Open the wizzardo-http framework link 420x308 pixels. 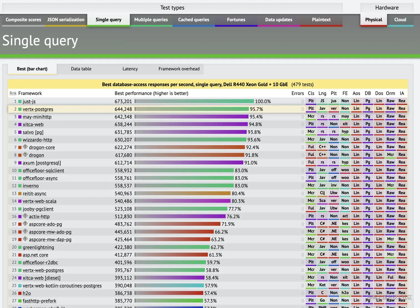37,140
